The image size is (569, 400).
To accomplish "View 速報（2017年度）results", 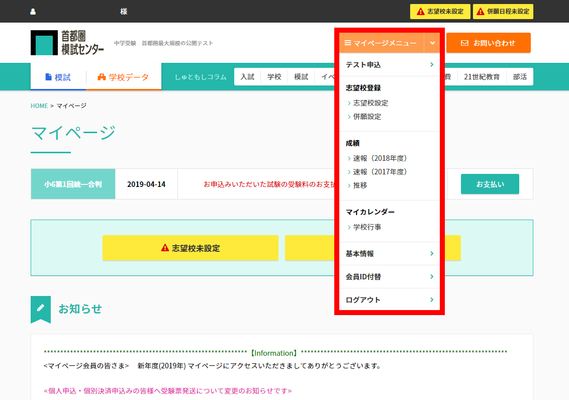I will pos(380,172).
